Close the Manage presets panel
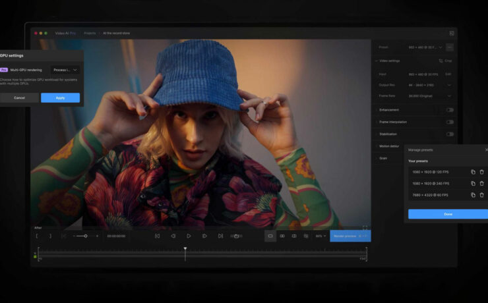The image size is (488, 303). pos(487,150)
